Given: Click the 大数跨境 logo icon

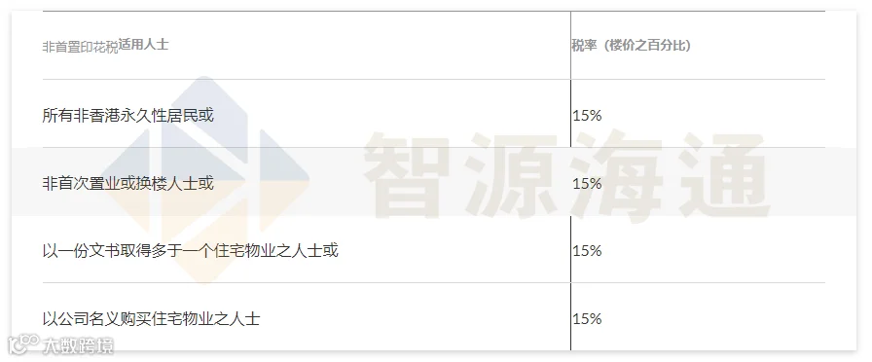Looking at the screenshot, I should coord(23,344).
